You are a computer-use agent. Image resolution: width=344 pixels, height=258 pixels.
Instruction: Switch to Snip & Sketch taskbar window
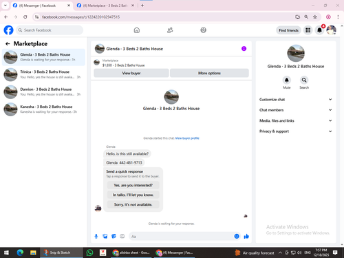(x=61, y=252)
